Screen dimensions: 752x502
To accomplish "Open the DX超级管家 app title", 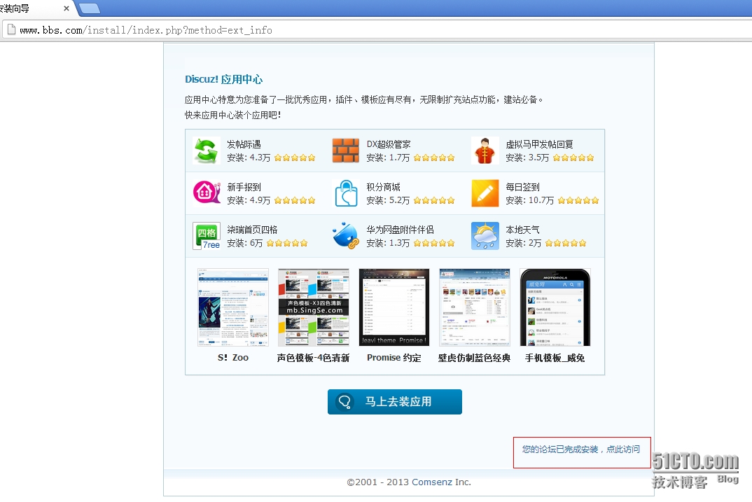I will [389, 144].
